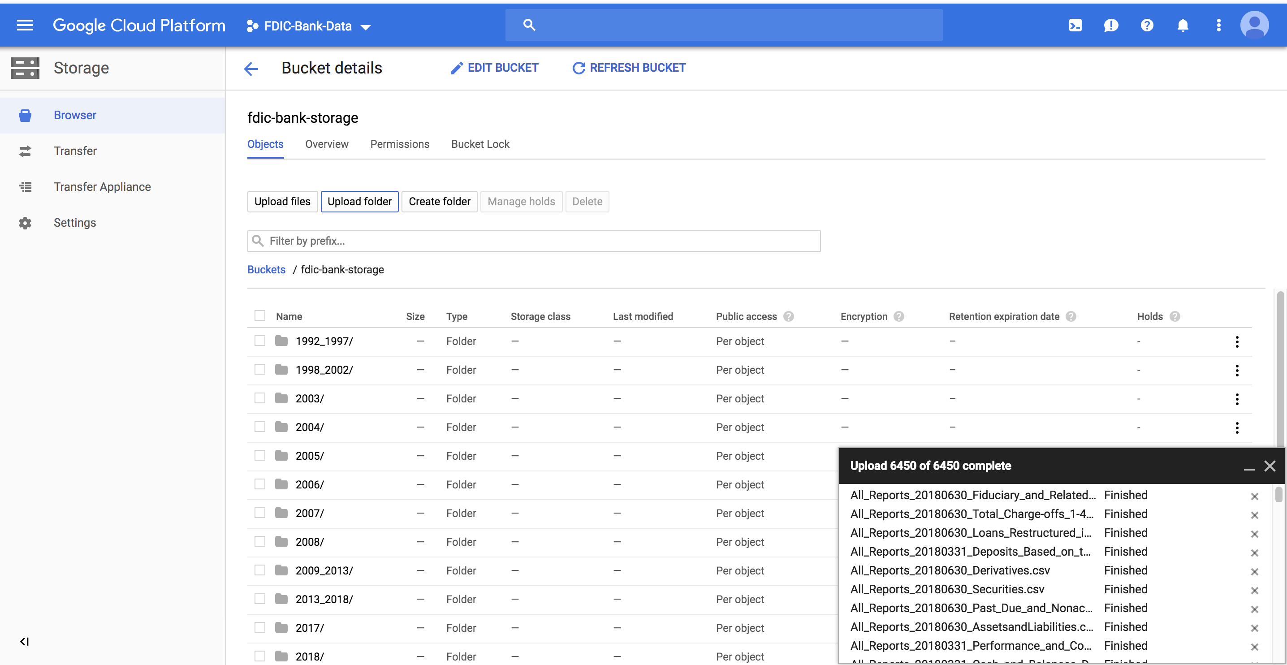The image size is (1287, 665).
Task: Open the hamburger navigation menu
Action: click(25, 25)
